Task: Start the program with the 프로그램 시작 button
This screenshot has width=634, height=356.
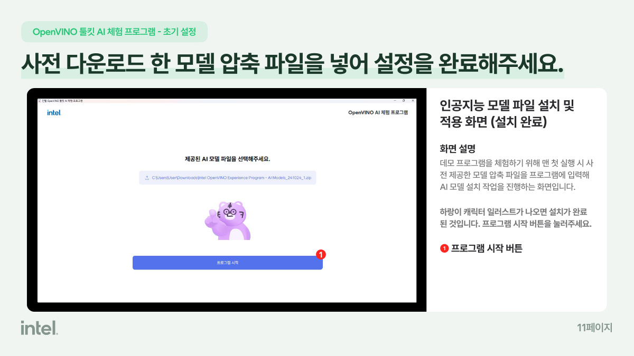Action: click(x=227, y=263)
